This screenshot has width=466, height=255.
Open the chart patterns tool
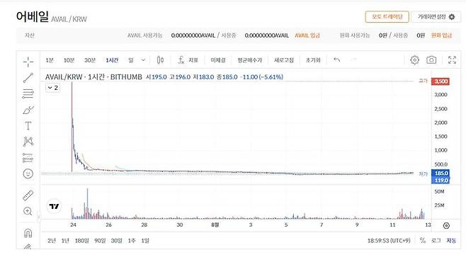pyautogui.click(x=28, y=142)
